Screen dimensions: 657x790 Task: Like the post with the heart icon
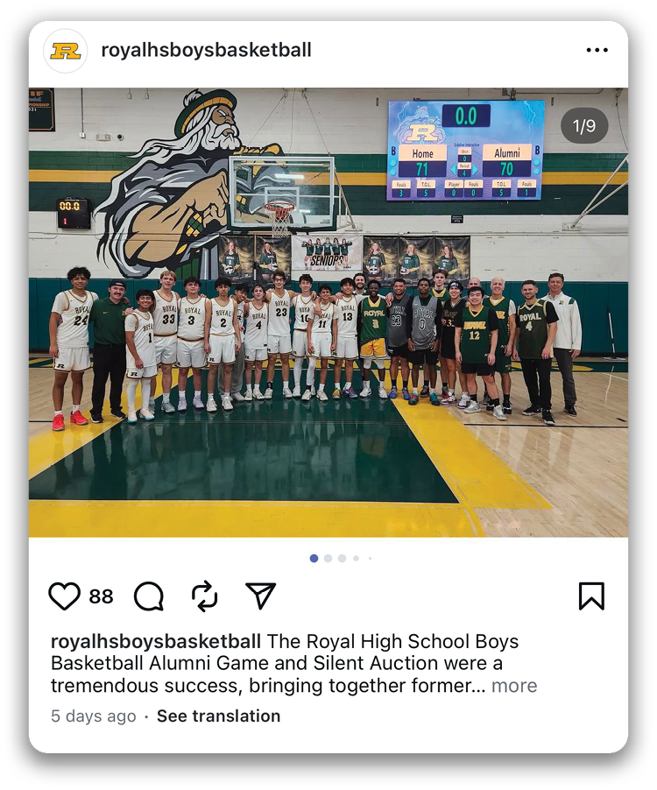pos(64,596)
